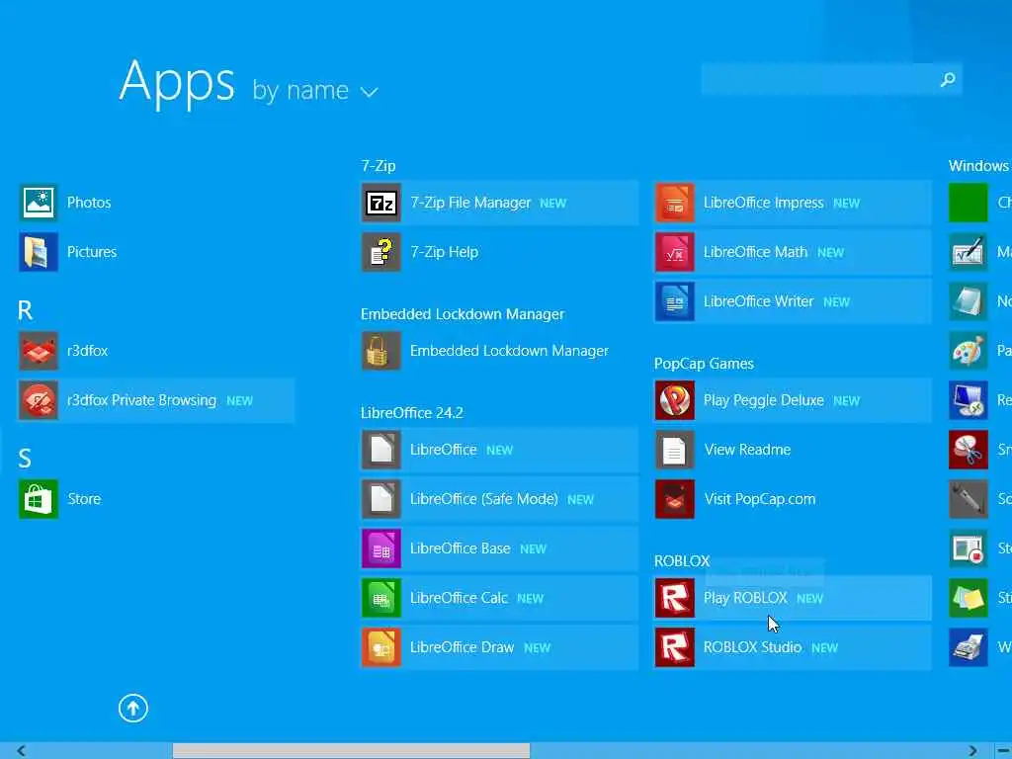Launch LibreOffice (Safe Mode) icon
The image size is (1012, 759).
click(380, 499)
